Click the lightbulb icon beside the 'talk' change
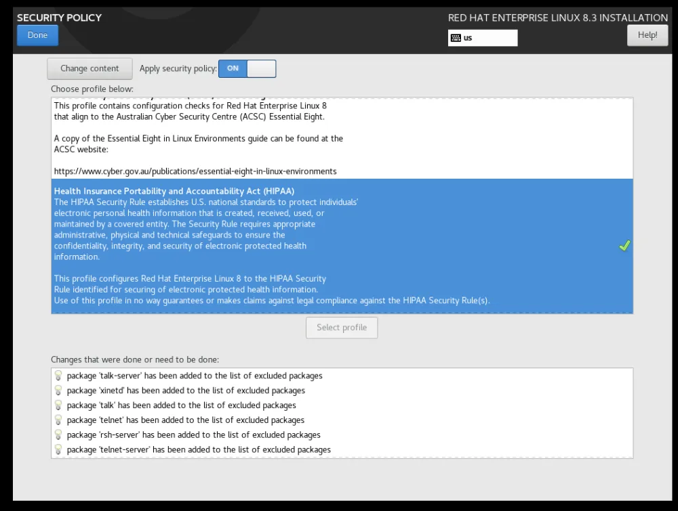 [58, 405]
